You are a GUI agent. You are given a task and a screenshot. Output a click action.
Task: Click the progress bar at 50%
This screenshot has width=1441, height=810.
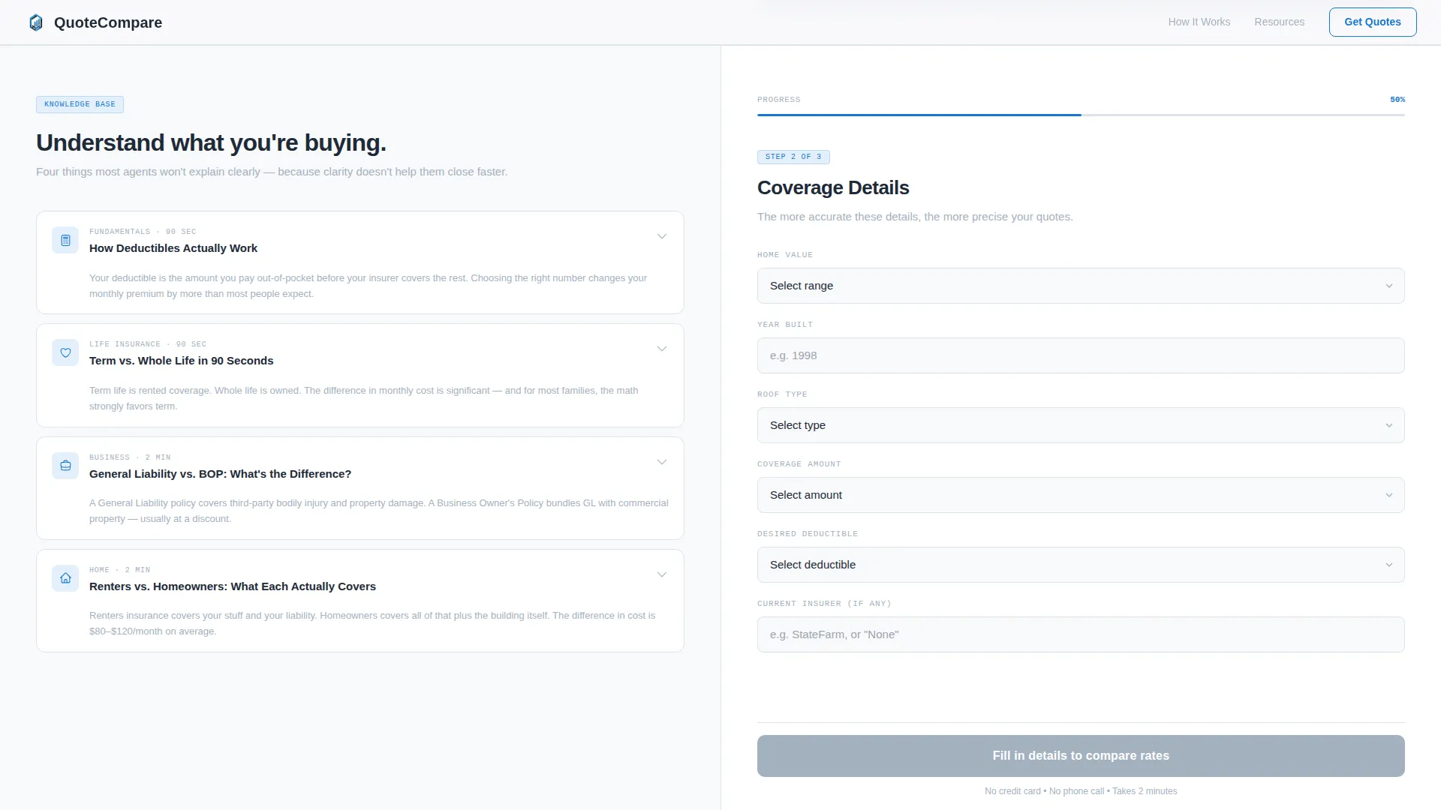point(1081,115)
